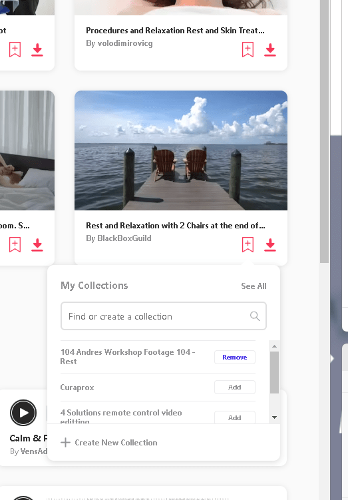Click Create New Collection
Viewport: 348px width, 500px height.
(109, 442)
